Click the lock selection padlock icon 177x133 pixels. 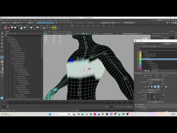(55, 23)
